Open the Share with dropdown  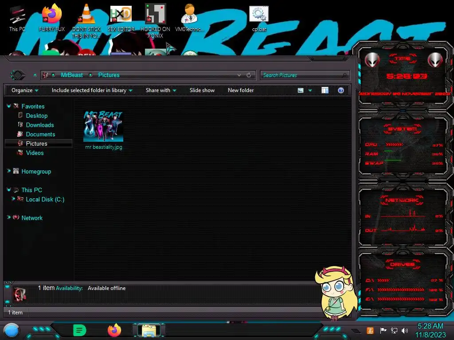161,90
